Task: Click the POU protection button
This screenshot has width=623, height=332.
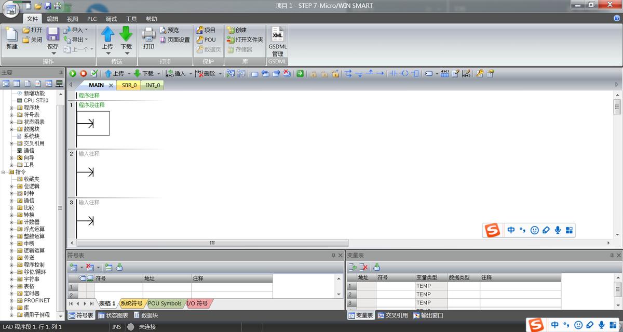Action: [x=206, y=39]
